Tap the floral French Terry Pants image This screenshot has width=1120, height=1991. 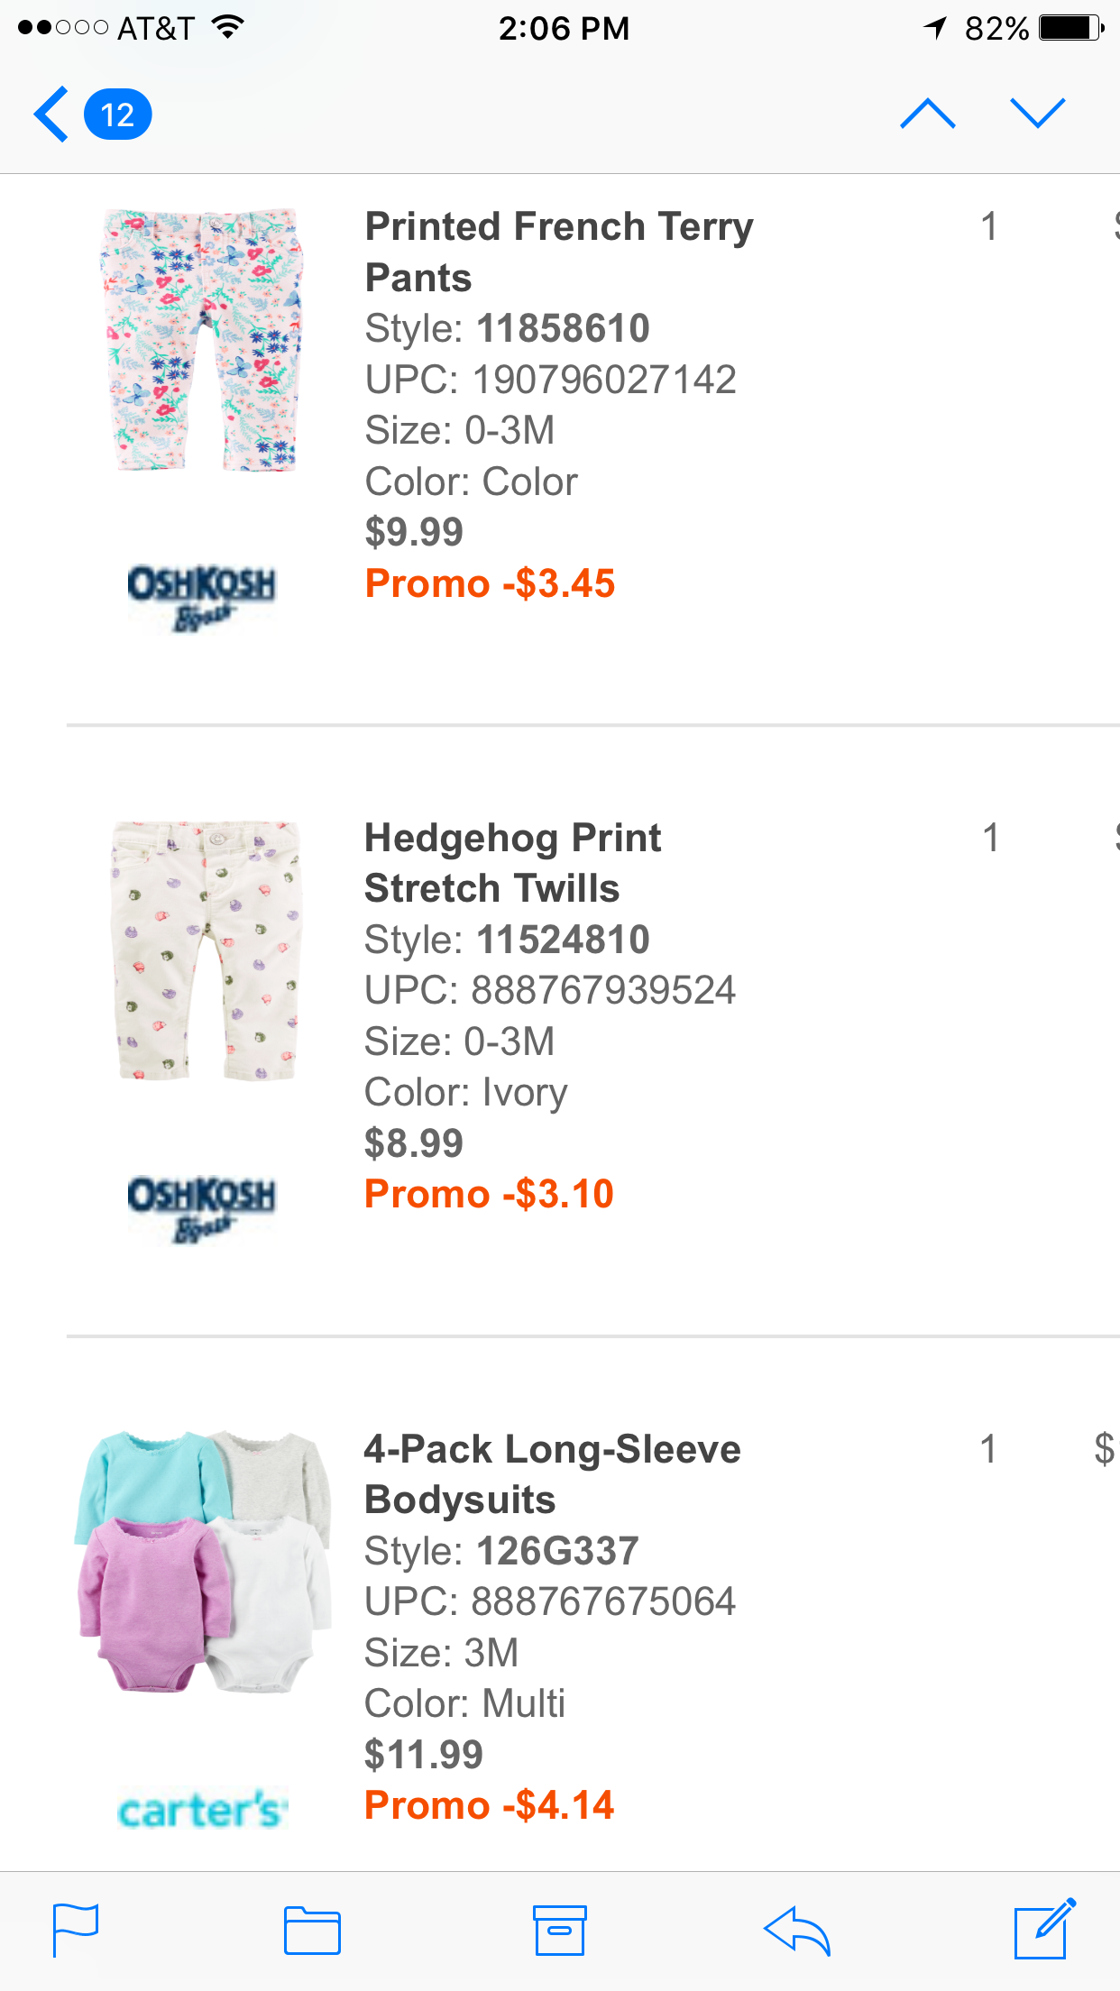pyautogui.click(x=201, y=340)
